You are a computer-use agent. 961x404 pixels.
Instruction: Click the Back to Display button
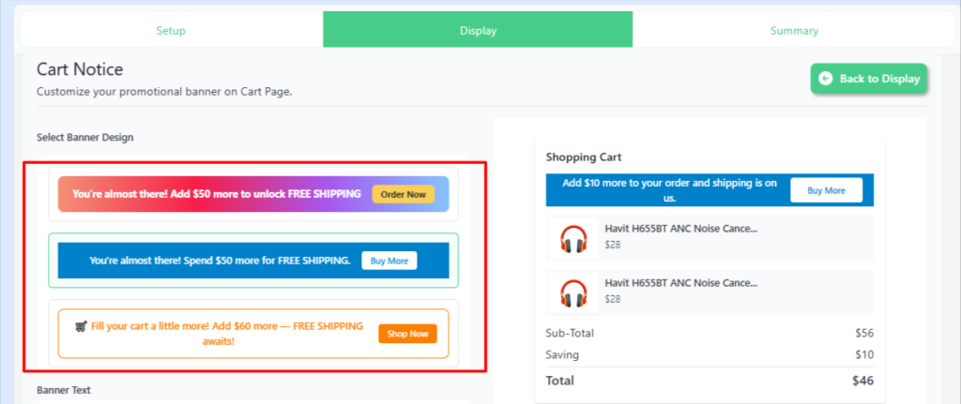(x=869, y=79)
